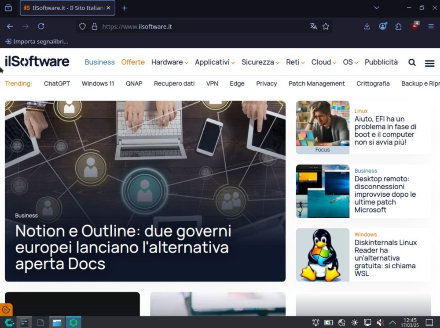Select the IlSoftware.it browser tab
The height and width of the screenshot is (328, 440).
pos(67,8)
